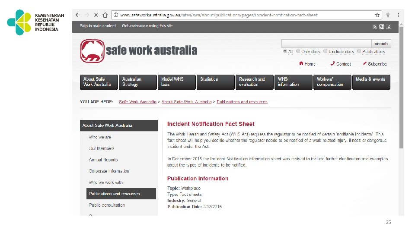Select the Publications radio button
This screenshot has height=233, width=415.
pos(359,51)
